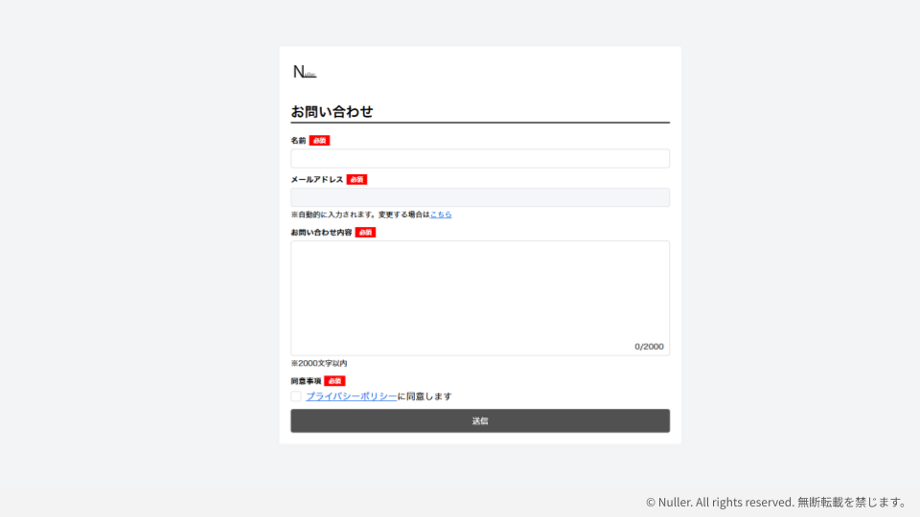Click the 必須 badge beside お問い合わせ内容
The height and width of the screenshot is (517, 920).
pos(365,233)
